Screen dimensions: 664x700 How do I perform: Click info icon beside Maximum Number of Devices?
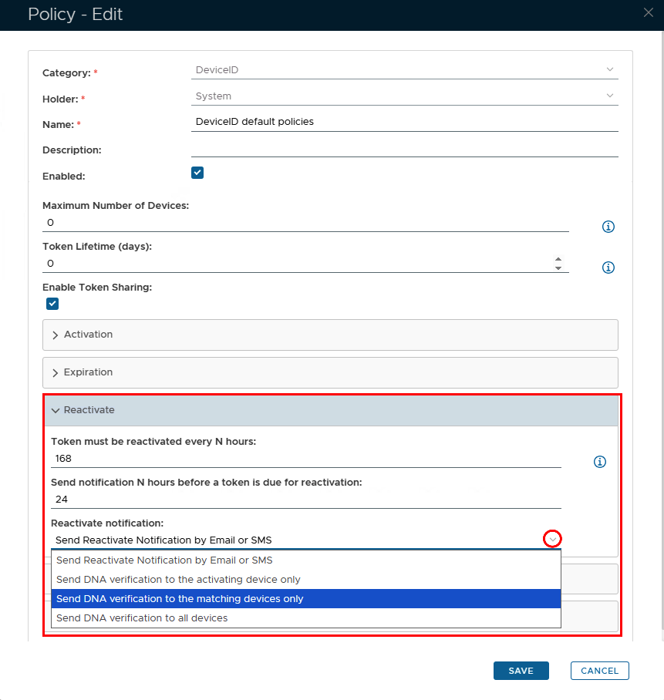[x=608, y=227]
